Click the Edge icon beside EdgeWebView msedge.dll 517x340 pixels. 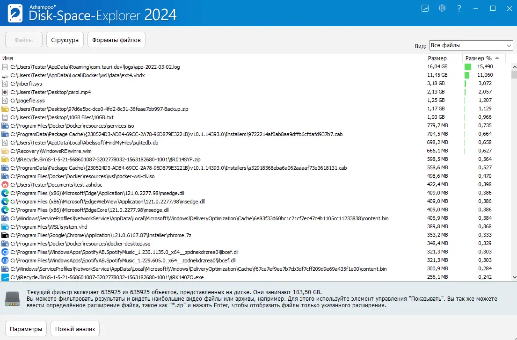(x=5, y=202)
